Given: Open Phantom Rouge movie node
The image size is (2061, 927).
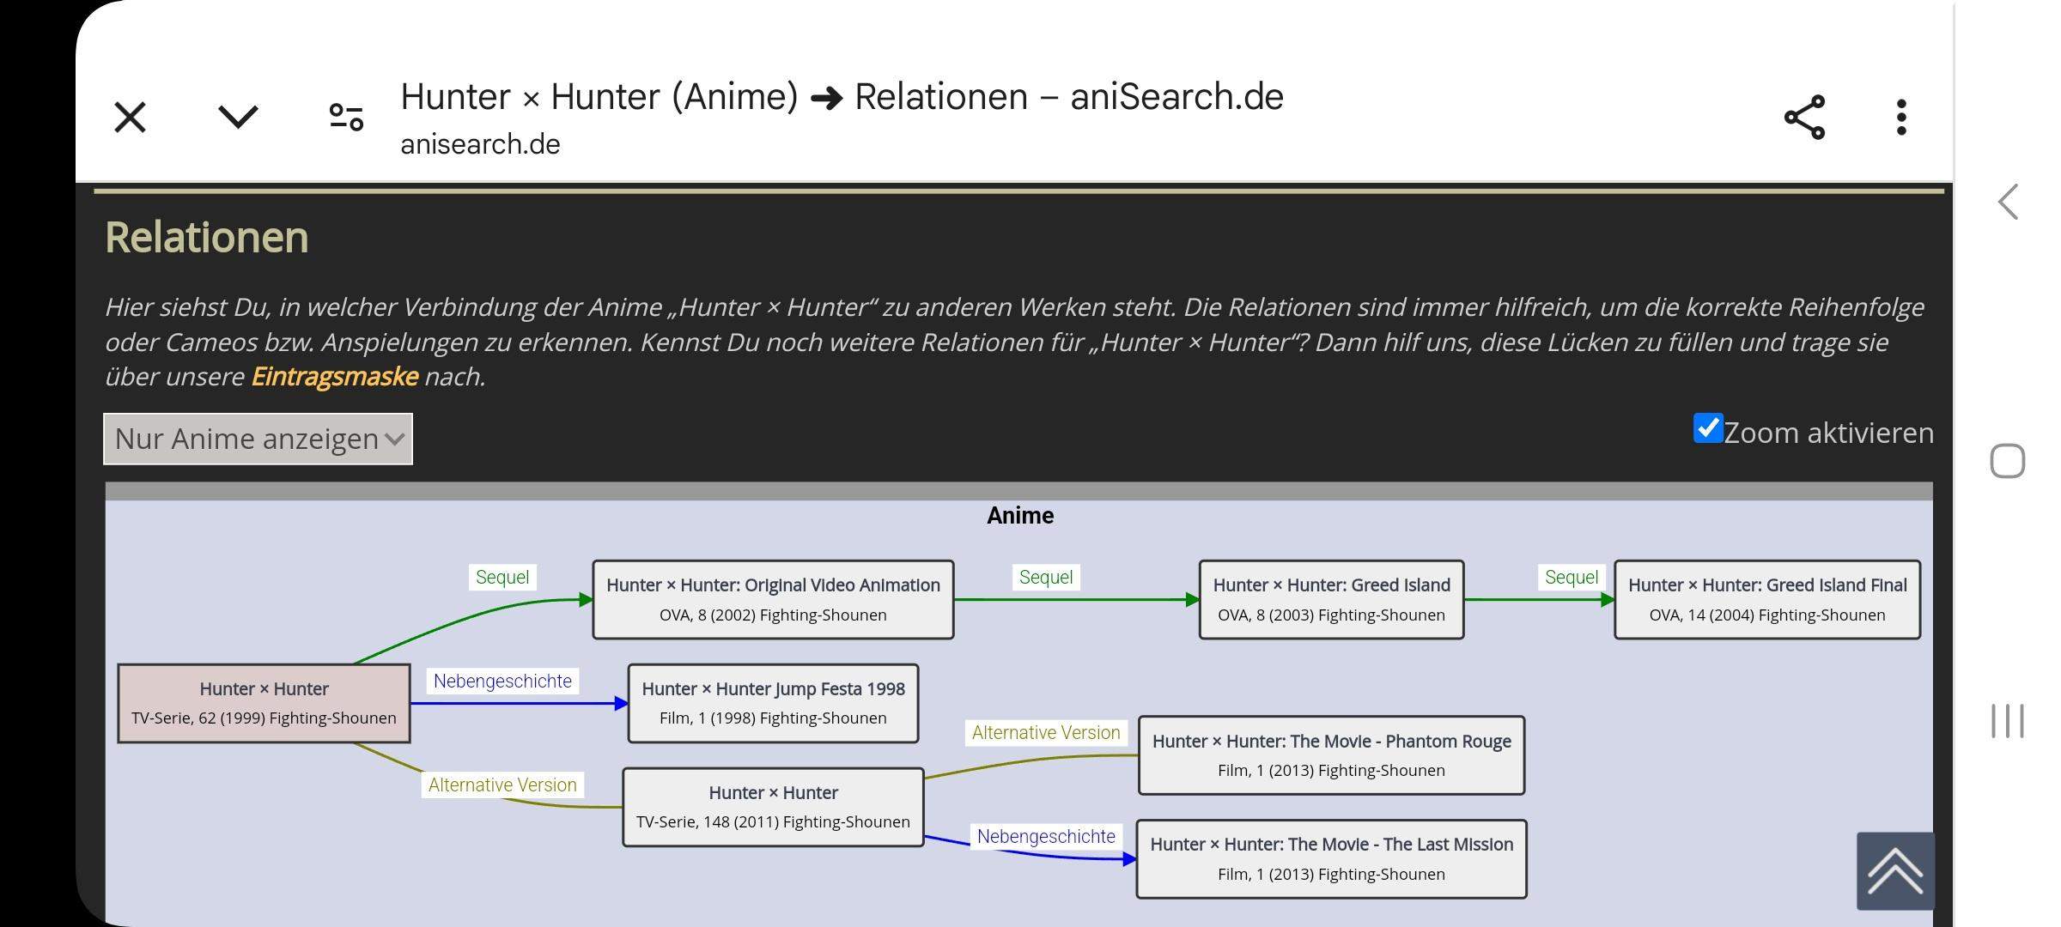Looking at the screenshot, I should [x=1331, y=755].
